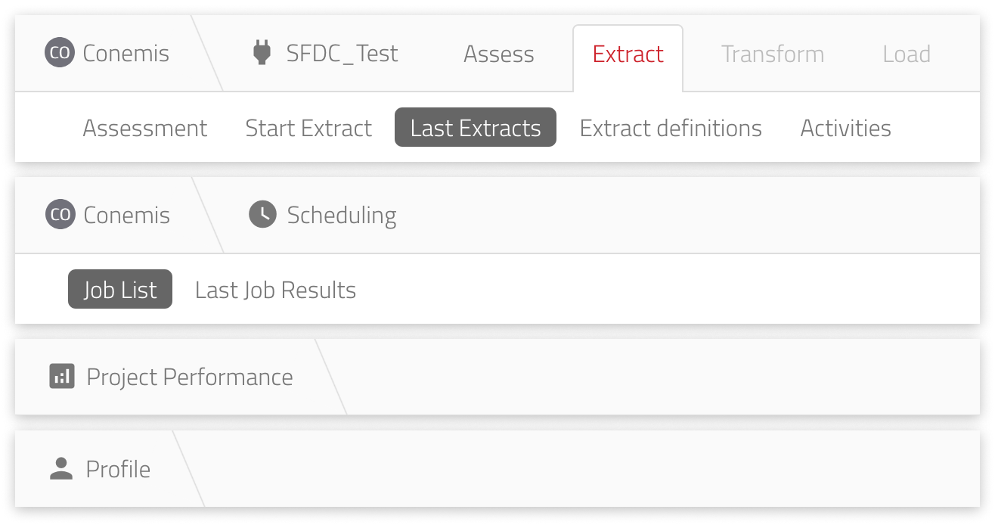Open the Project Performance section
The width and height of the screenshot is (995, 525).
pyautogui.click(x=190, y=376)
